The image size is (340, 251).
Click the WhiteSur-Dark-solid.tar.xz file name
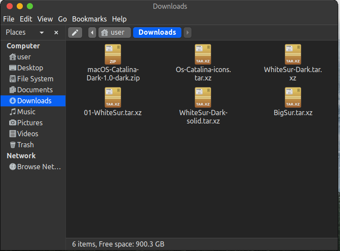(x=203, y=117)
